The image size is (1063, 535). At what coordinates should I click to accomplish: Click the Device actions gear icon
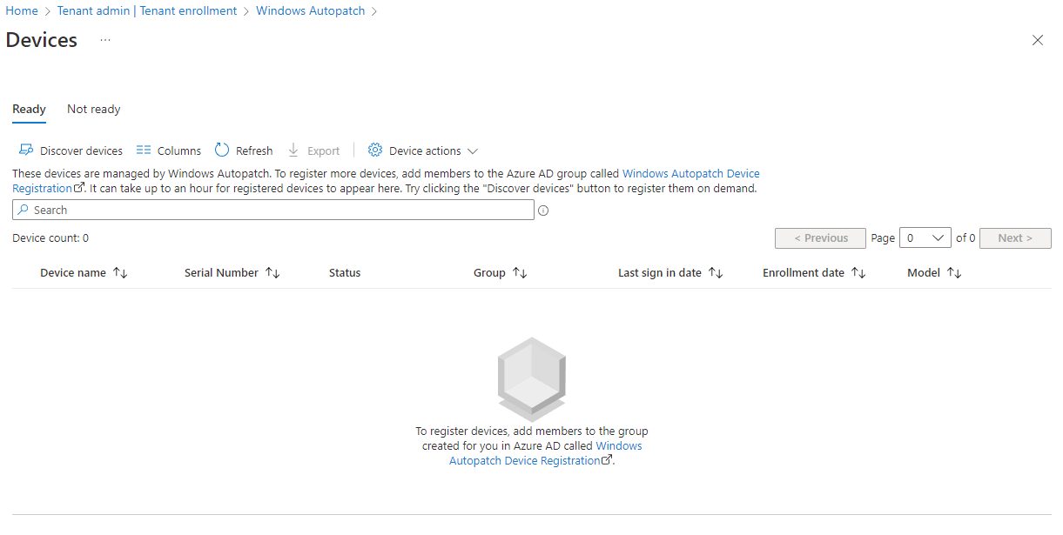pos(375,150)
